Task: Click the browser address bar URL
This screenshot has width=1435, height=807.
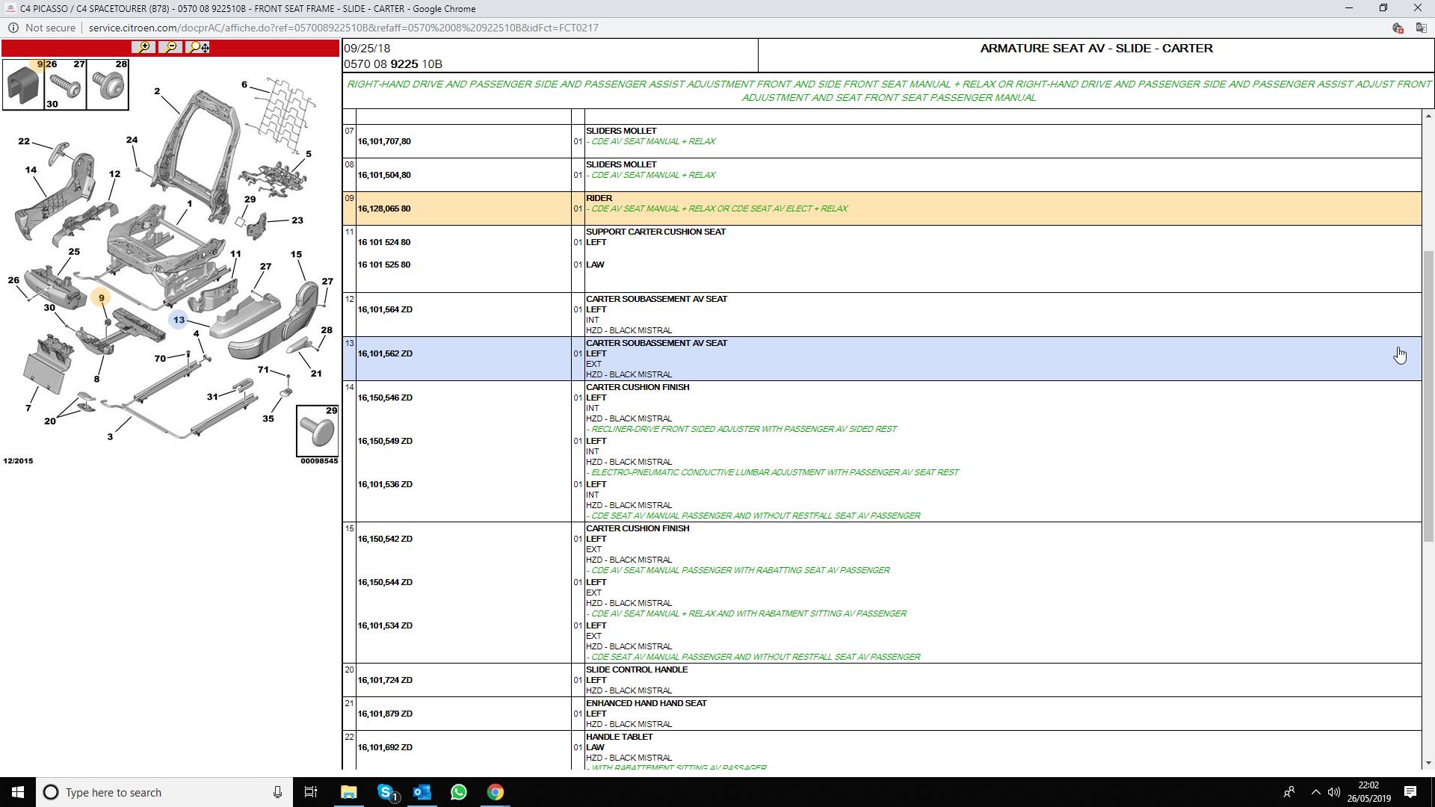Action: tap(343, 28)
